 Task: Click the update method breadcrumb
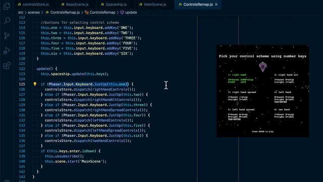(x=129, y=12)
